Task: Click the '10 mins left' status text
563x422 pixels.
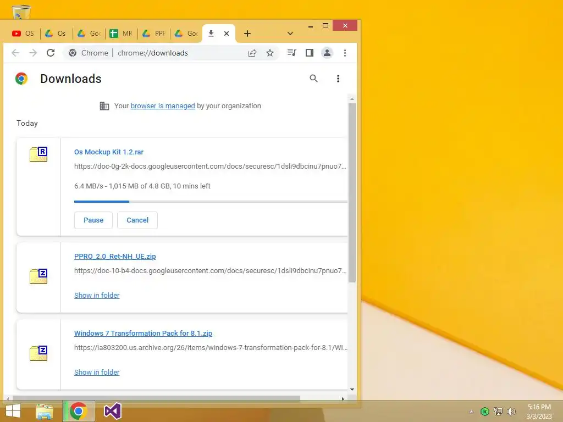Action: 192,186
